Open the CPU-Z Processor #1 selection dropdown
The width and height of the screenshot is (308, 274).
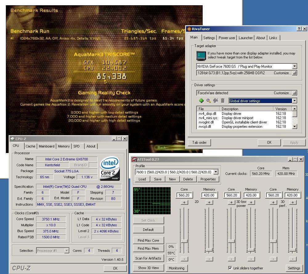click(x=67, y=251)
